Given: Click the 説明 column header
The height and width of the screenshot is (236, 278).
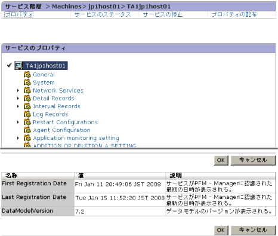Looking at the screenshot, I should [221, 176].
